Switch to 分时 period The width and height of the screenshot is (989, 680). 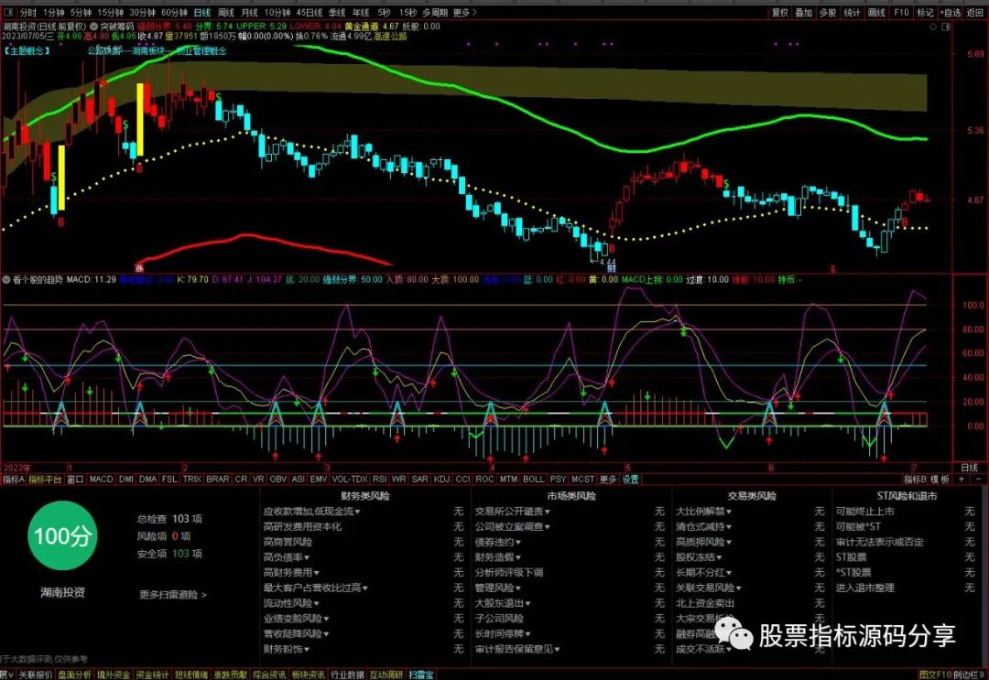pyautogui.click(x=27, y=13)
